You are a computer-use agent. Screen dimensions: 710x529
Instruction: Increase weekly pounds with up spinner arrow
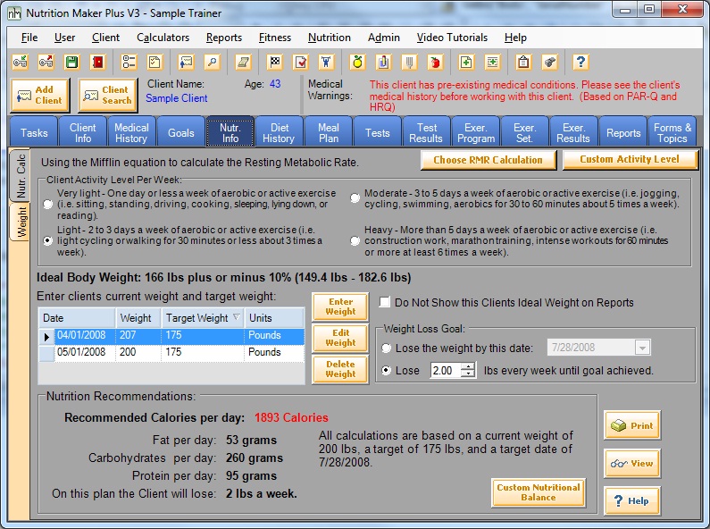click(468, 366)
